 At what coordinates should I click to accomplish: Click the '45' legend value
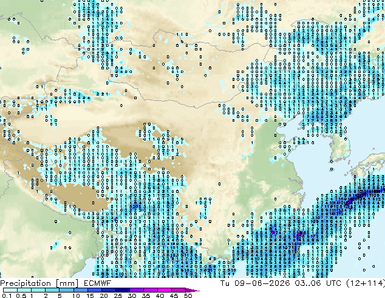(x=174, y=296)
